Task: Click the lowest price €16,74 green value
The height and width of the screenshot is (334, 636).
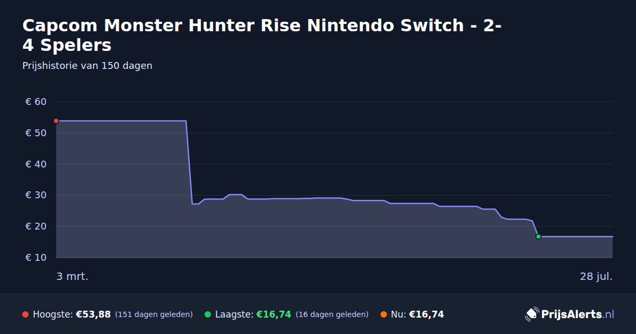Action: (x=273, y=314)
